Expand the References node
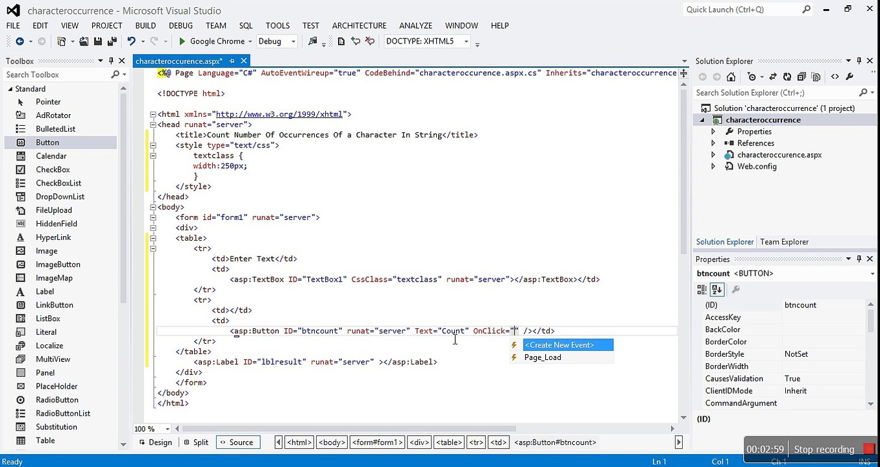The height and width of the screenshot is (467, 880). pos(713,143)
